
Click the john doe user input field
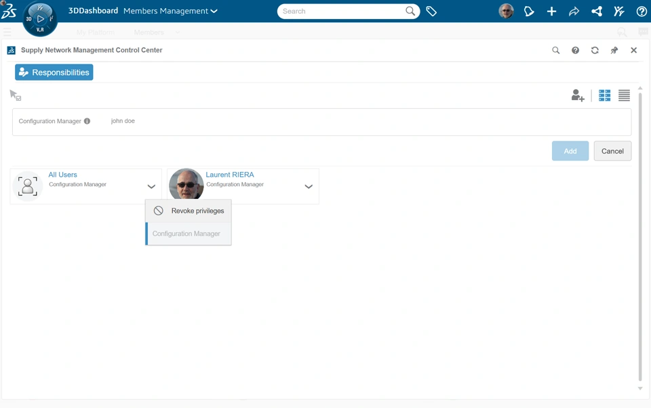[123, 121]
